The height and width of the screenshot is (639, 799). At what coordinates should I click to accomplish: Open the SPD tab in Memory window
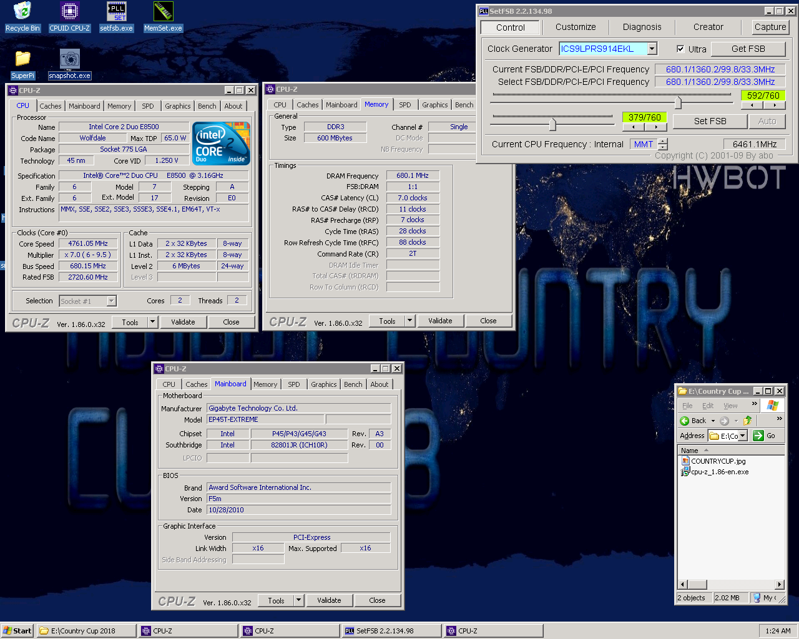coord(405,105)
